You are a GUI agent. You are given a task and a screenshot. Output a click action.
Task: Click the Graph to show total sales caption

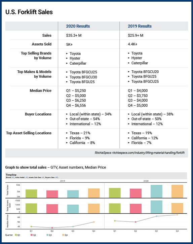55,167
